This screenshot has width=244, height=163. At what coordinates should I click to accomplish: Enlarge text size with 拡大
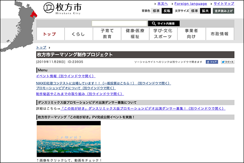point(206,11)
